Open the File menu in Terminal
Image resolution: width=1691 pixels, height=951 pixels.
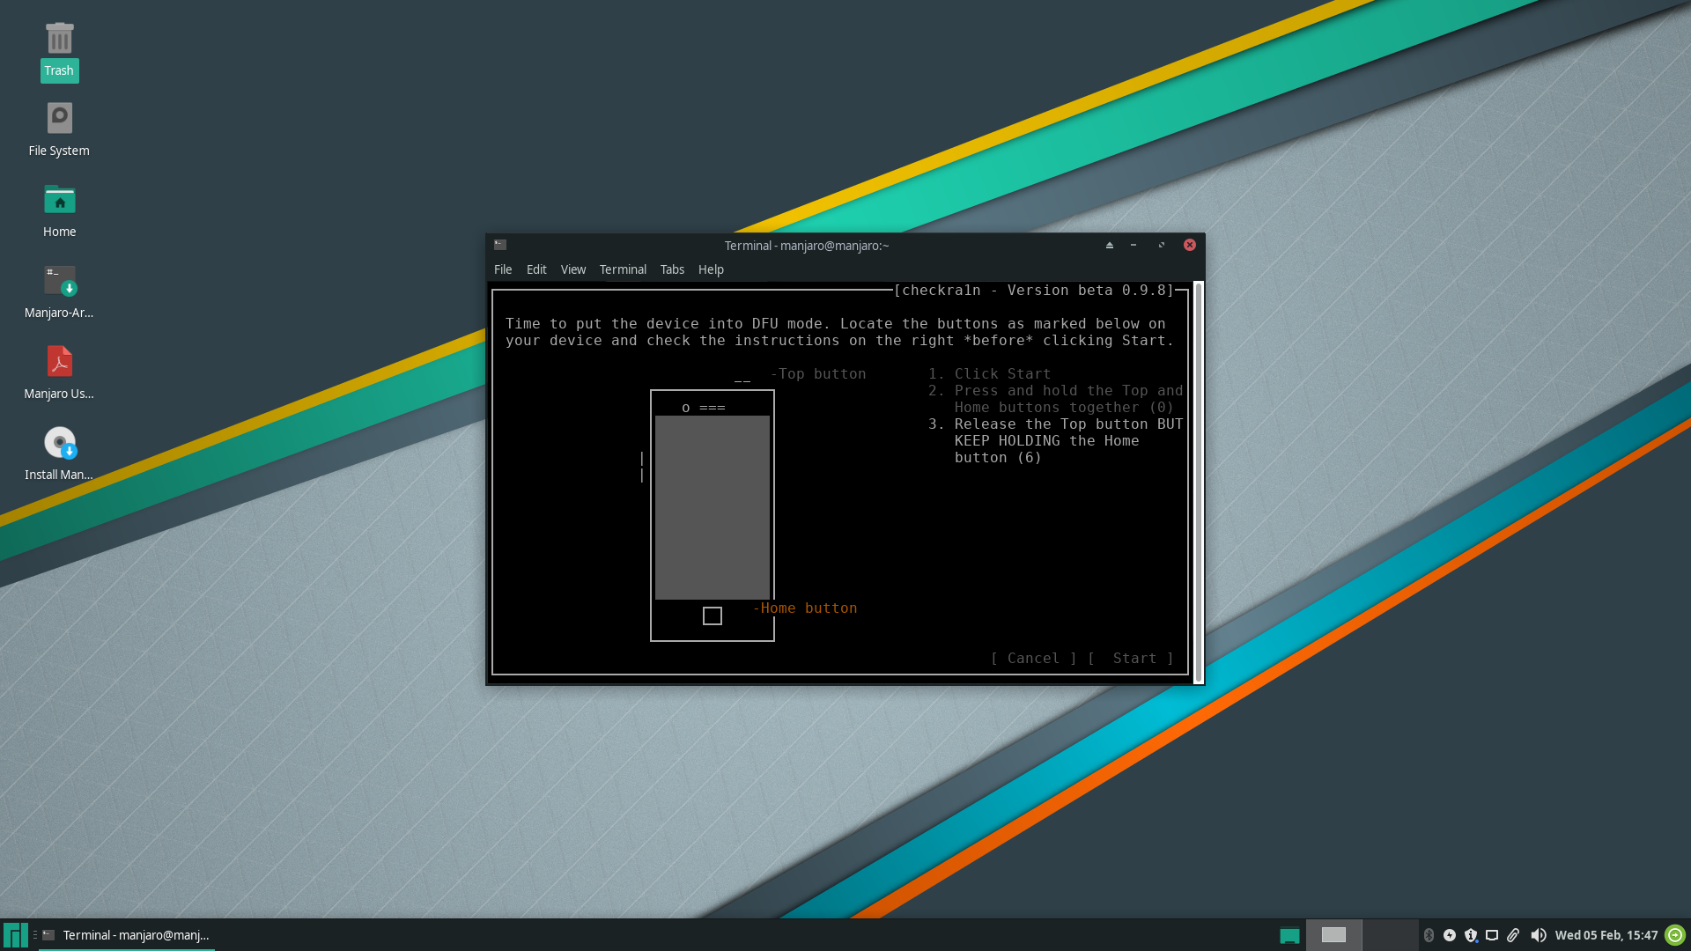click(x=503, y=269)
